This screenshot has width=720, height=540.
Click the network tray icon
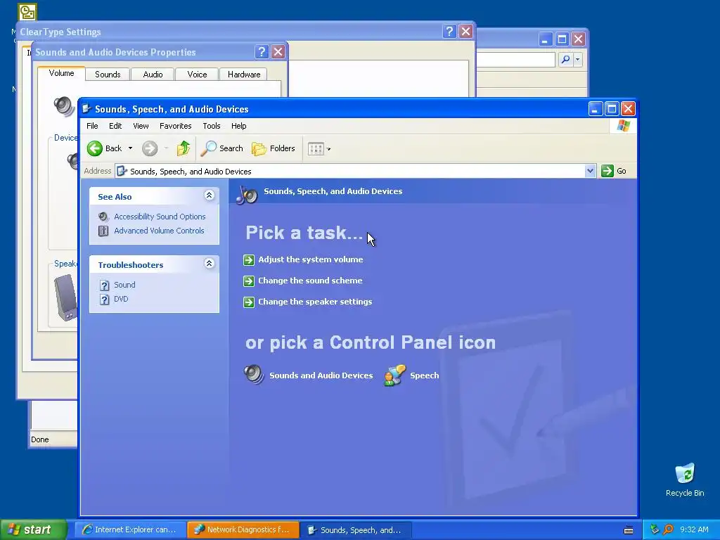[655, 529]
